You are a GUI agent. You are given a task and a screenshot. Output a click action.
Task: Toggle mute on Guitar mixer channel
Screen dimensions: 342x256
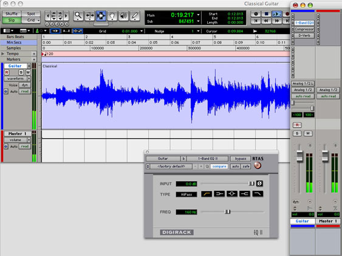coord(308,133)
